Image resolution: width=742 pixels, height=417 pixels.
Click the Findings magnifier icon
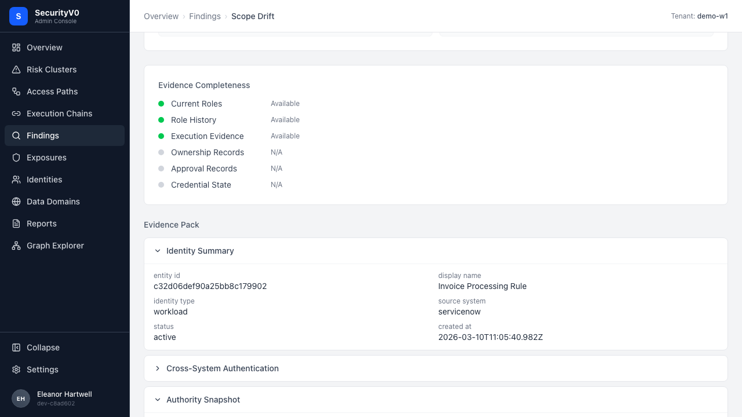point(16,136)
